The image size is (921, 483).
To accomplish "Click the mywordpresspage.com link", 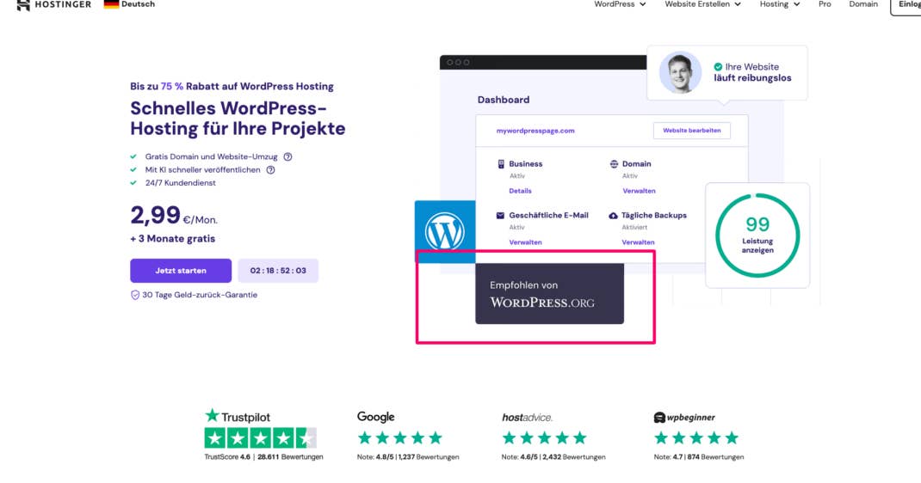I will 535,131.
